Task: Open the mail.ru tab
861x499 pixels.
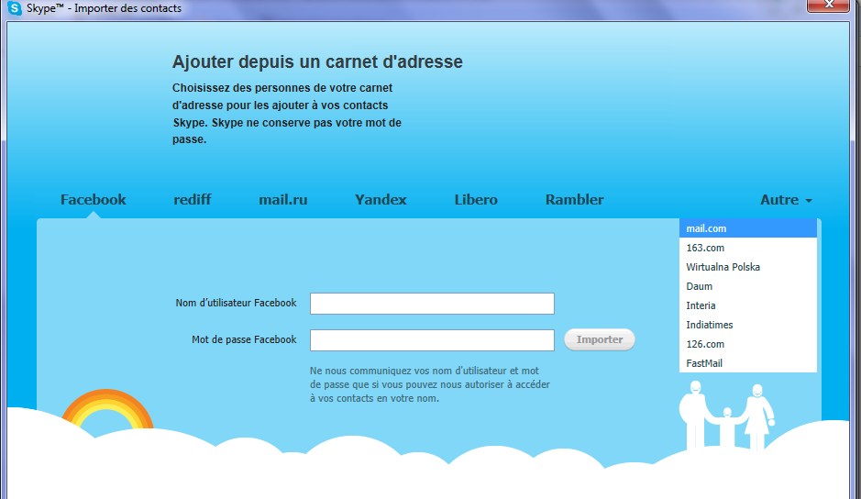Action: 282,199
